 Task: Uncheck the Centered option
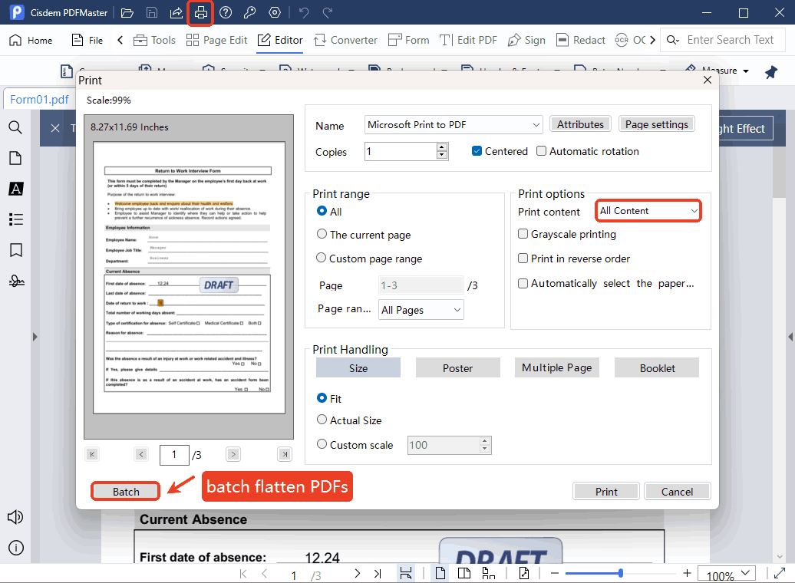pos(477,151)
